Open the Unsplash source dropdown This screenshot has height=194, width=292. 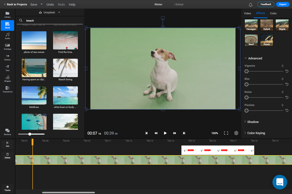click(x=49, y=12)
